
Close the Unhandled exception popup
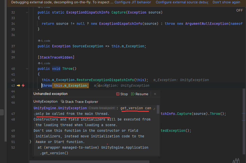point(155,94)
